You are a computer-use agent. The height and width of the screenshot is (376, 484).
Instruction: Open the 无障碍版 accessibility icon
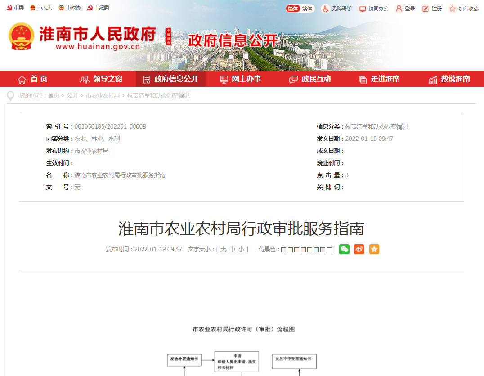(x=325, y=8)
